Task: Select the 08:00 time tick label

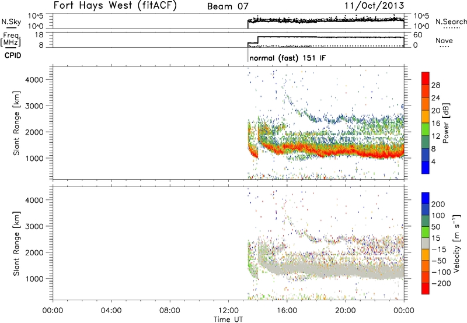Action: (170, 311)
